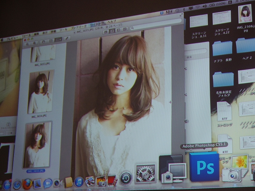Open the Wi-Fi status menu
Viewport: 255px width, 191px height.
(198, 7)
